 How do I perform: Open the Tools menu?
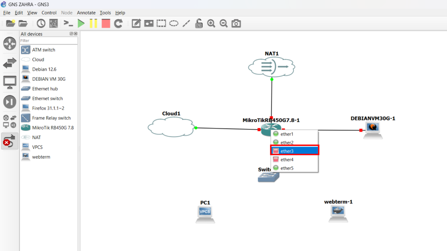[105, 13]
